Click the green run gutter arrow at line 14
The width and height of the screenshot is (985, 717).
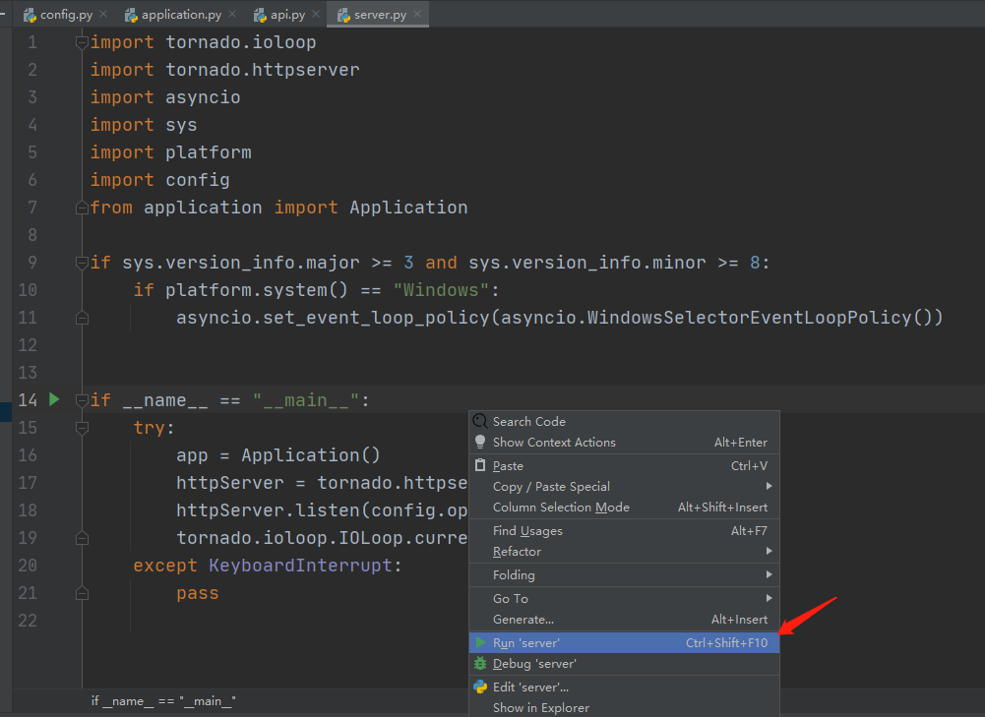(54, 399)
